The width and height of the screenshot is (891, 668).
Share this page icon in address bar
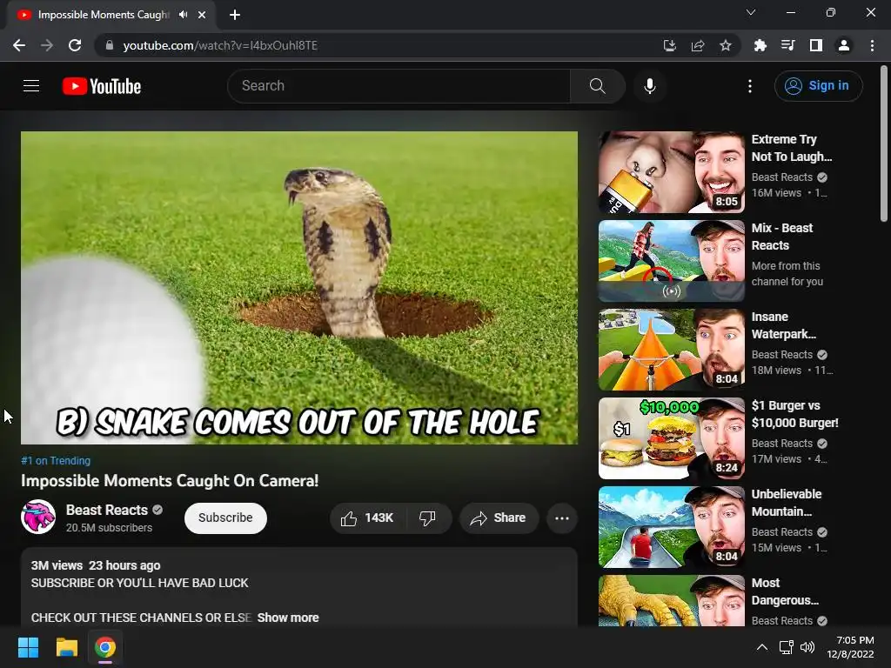point(698,45)
